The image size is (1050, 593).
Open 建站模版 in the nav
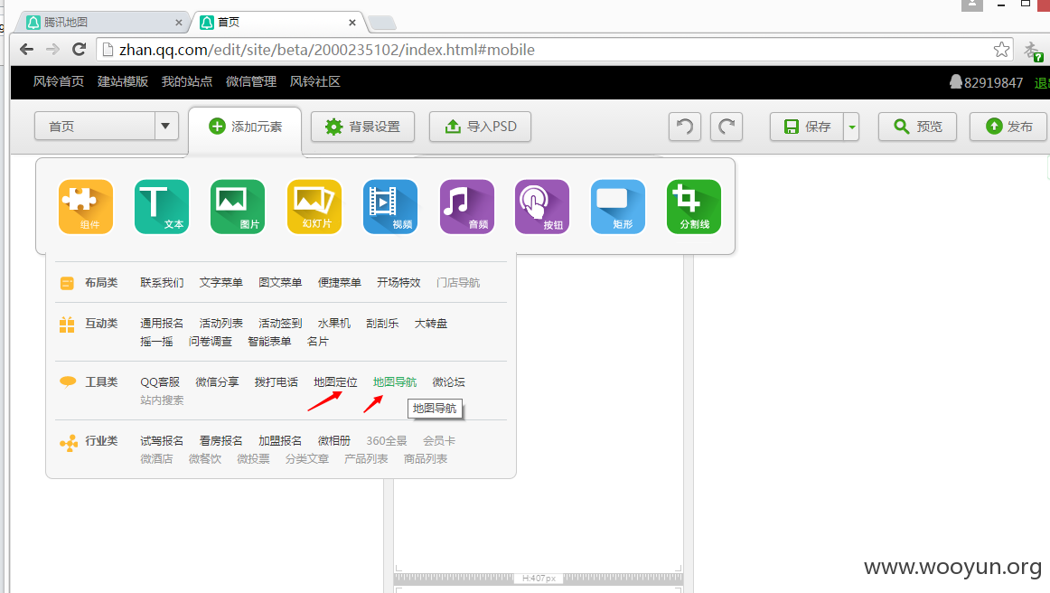[123, 81]
